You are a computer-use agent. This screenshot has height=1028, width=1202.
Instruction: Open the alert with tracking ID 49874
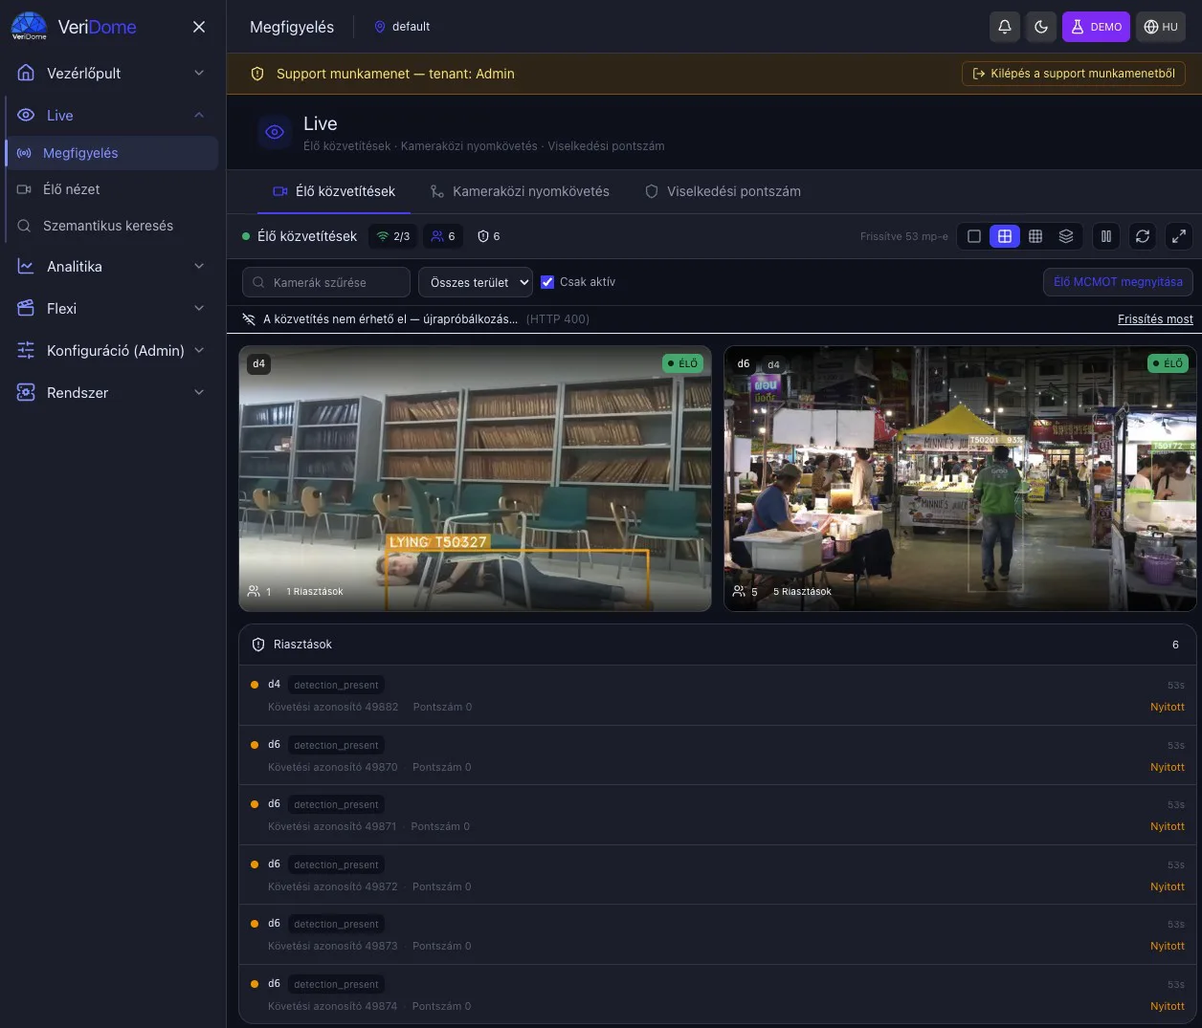pyautogui.click(x=718, y=995)
